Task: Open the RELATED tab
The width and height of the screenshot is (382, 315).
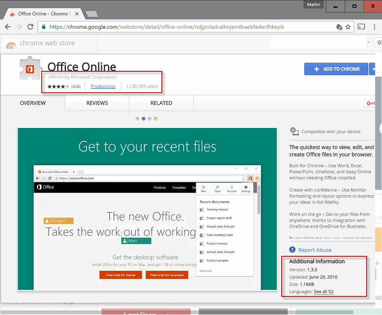Action: [161, 103]
